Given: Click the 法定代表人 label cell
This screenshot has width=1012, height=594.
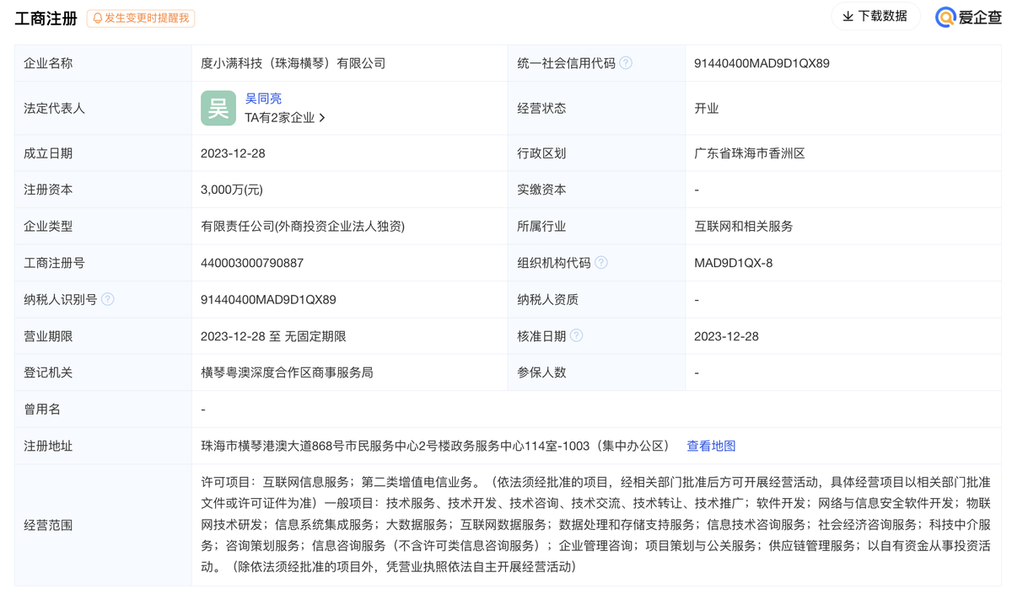Looking at the screenshot, I should tap(103, 108).
